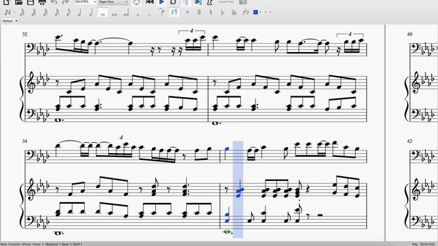Click measure number 32
The width and height of the screenshot is (438, 246).
point(25,34)
